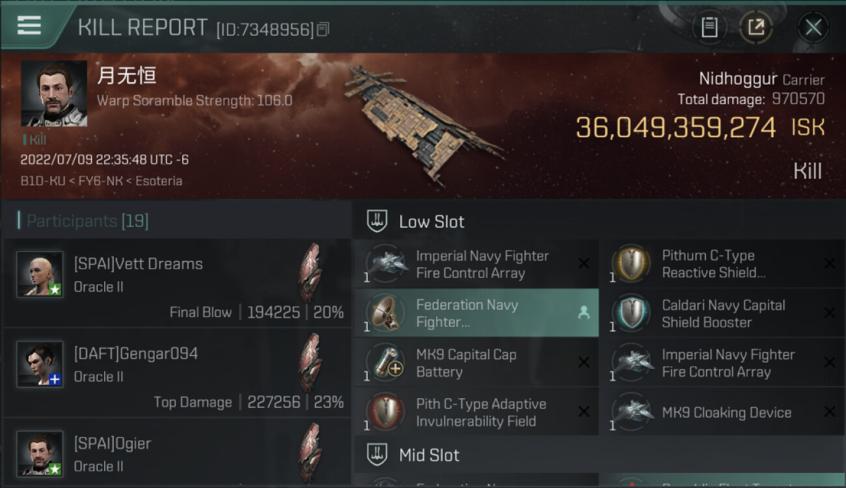Click the Low Slot section header
Image resolution: width=846 pixels, height=488 pixels.
point(431,222)
